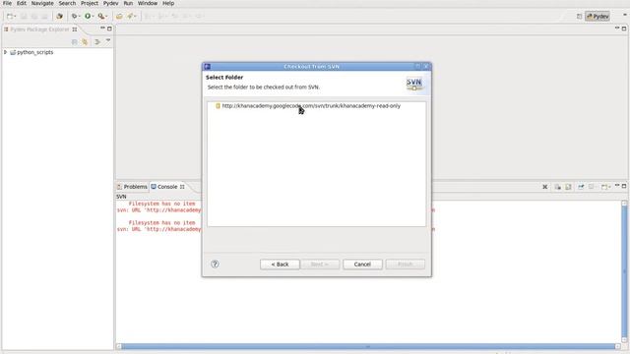630x354 pixels.
Task: Open the Edit menu
Action: click(x=22, y=3)
